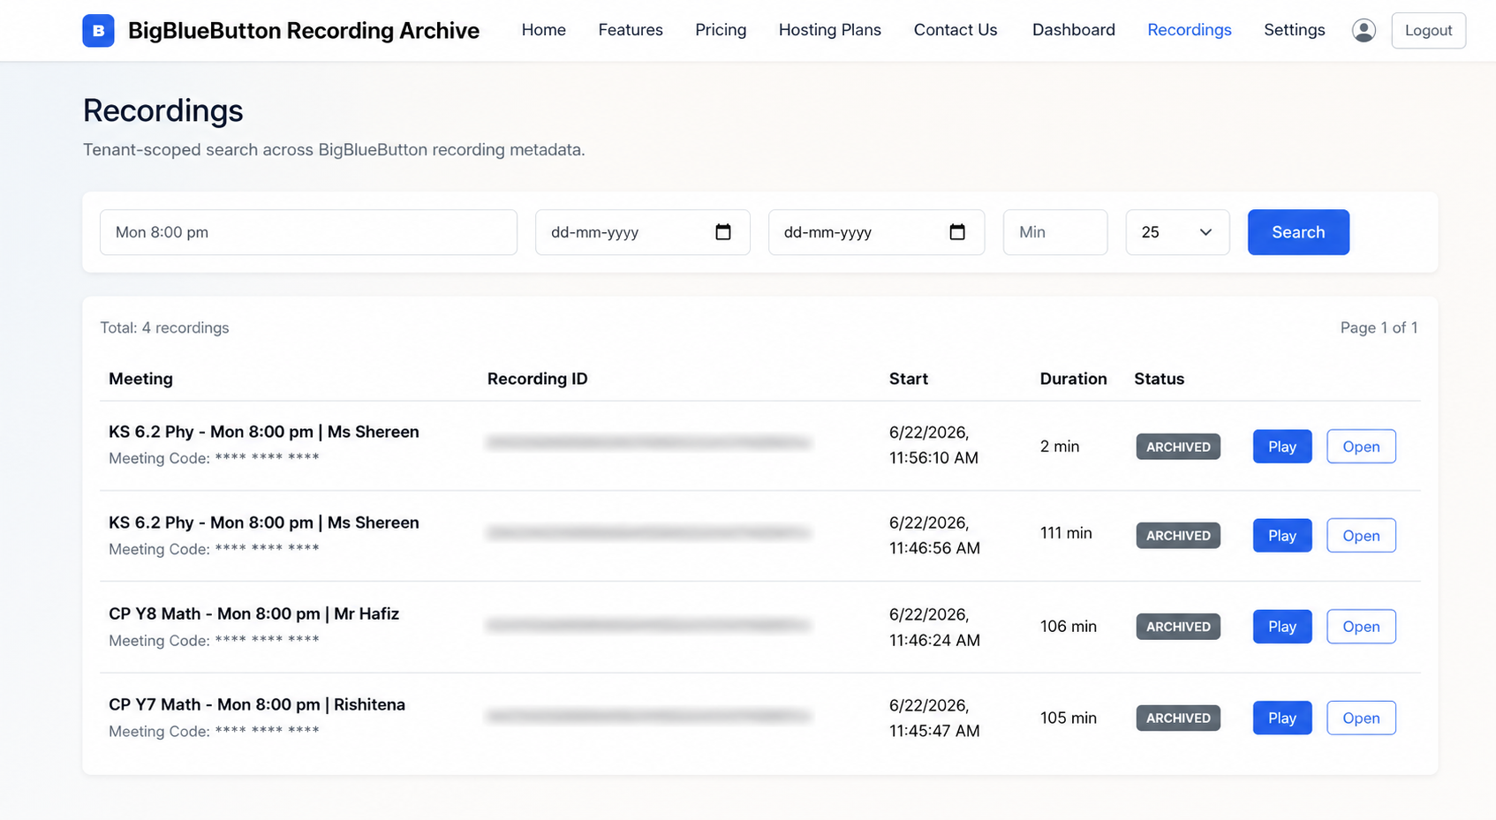Click the BigBlueButton Recording Archive title

304,31
